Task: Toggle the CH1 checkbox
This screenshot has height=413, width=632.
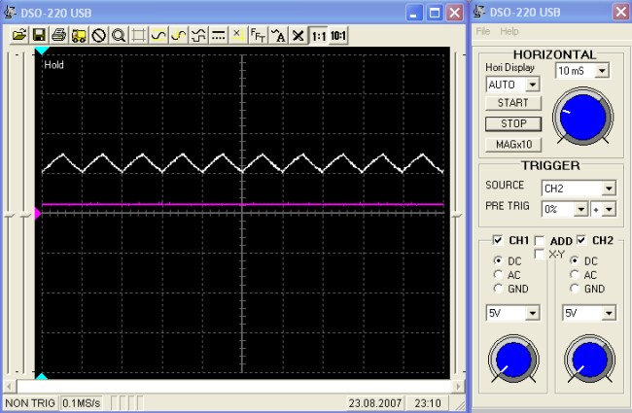Action: pos(498,240)
